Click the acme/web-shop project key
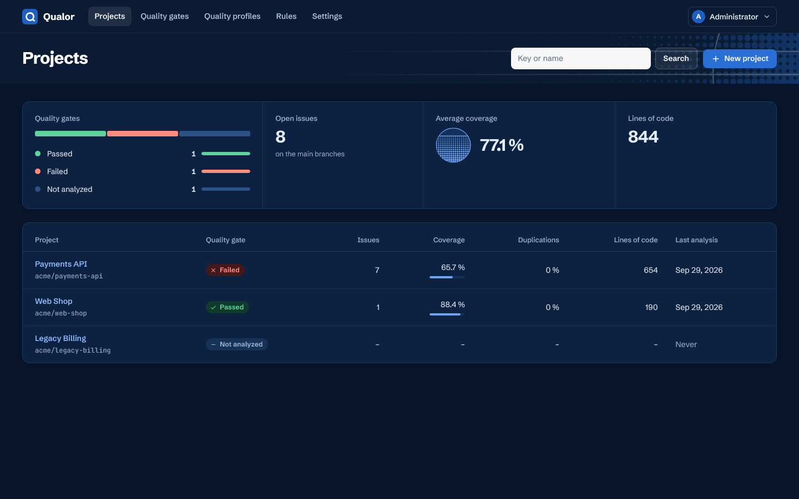Screen dimensions: 799x499 click(61, 313)
